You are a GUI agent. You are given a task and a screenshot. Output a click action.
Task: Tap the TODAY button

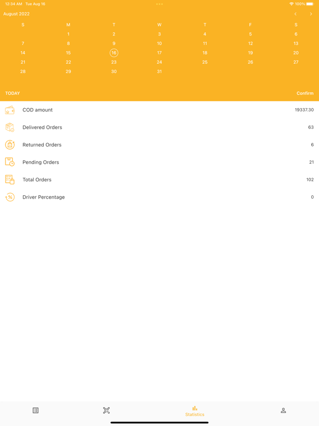tap(13, 93)
